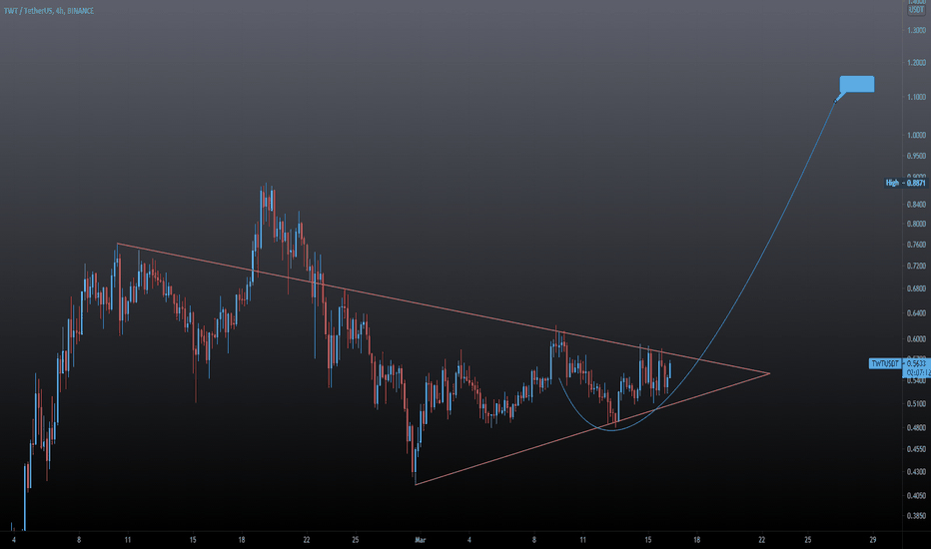Select the ascending red lower trendline of the triangle
Image resolution: width=931 pixels, height=549 pixels.
point(592,428)
